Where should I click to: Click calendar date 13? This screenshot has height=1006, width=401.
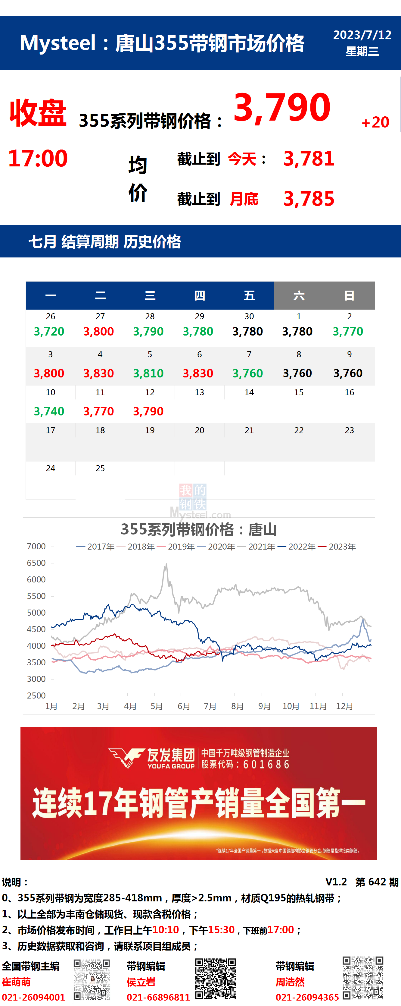tap(199, 393)
